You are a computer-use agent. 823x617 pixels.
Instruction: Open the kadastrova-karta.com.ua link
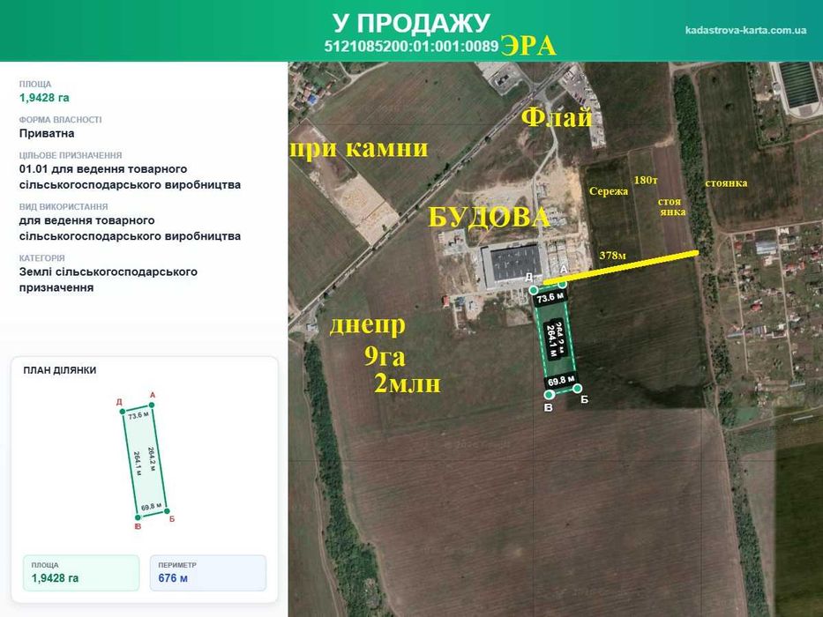[x=745, y=30]
